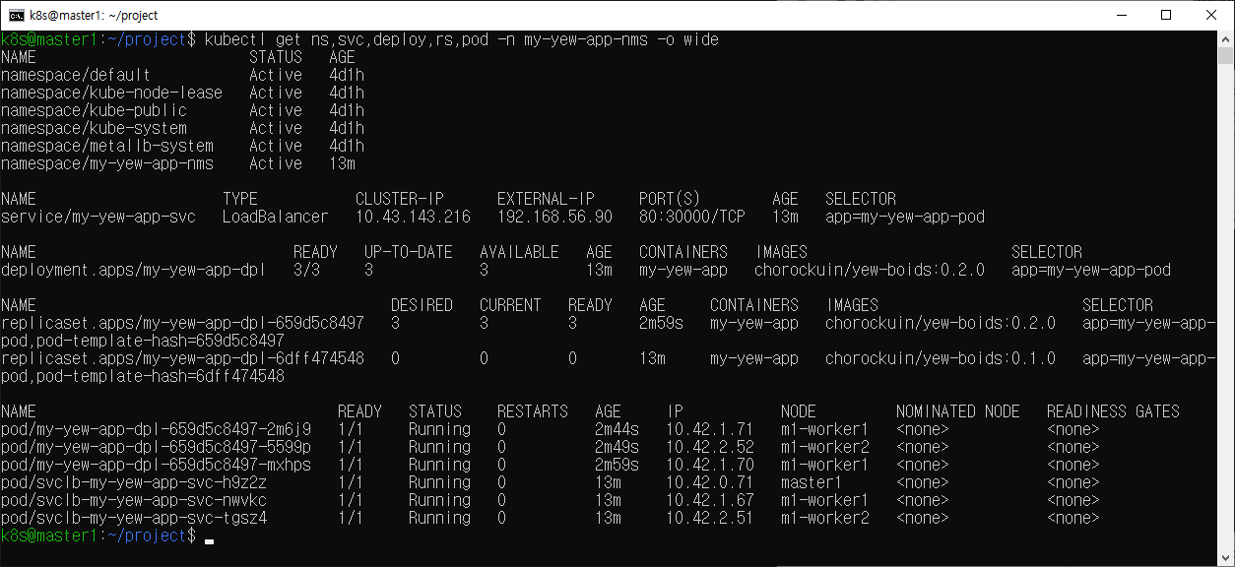
Task: Click the service/my-yew-app-svc name
Action: click(x=97, y=217)
